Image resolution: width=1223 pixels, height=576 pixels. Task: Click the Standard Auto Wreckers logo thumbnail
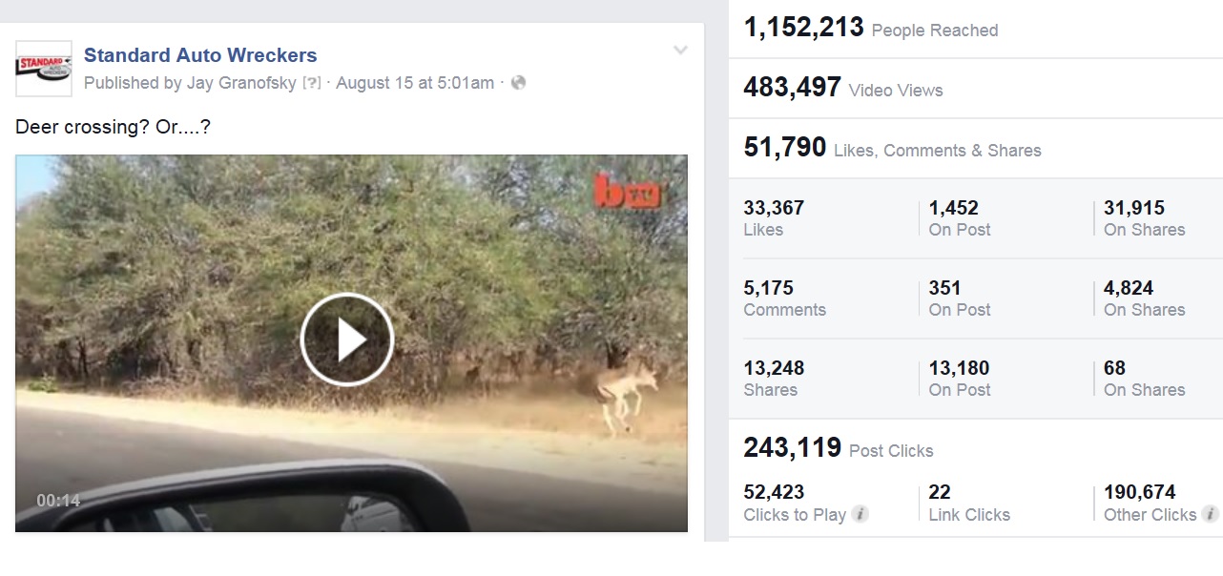[x=44, y=69]
